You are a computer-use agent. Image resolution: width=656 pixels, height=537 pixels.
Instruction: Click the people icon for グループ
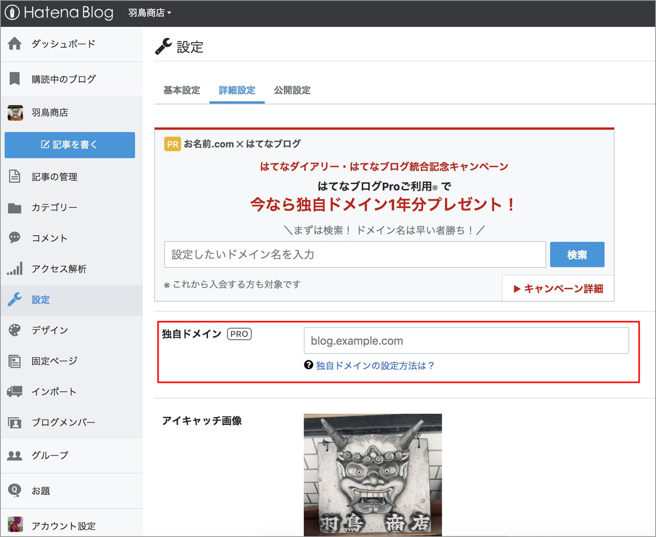[x=15, y=456]
